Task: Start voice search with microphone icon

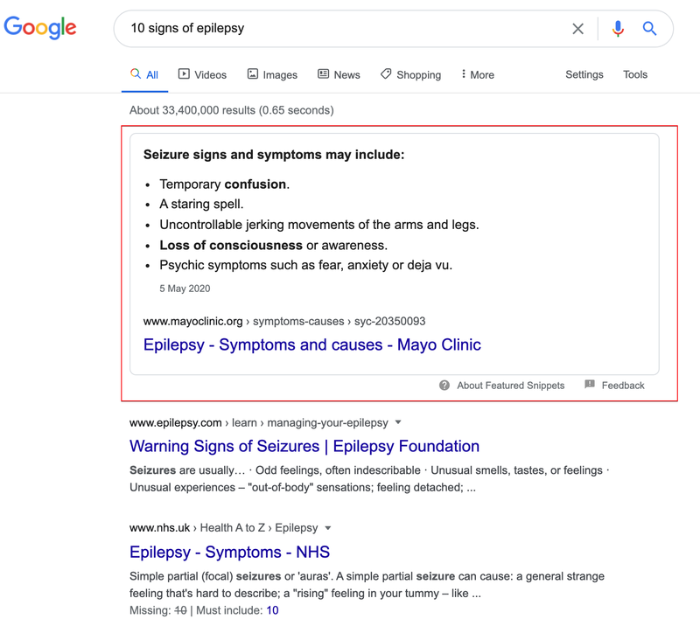Action: pyautogui.click(x=618, y=29)
